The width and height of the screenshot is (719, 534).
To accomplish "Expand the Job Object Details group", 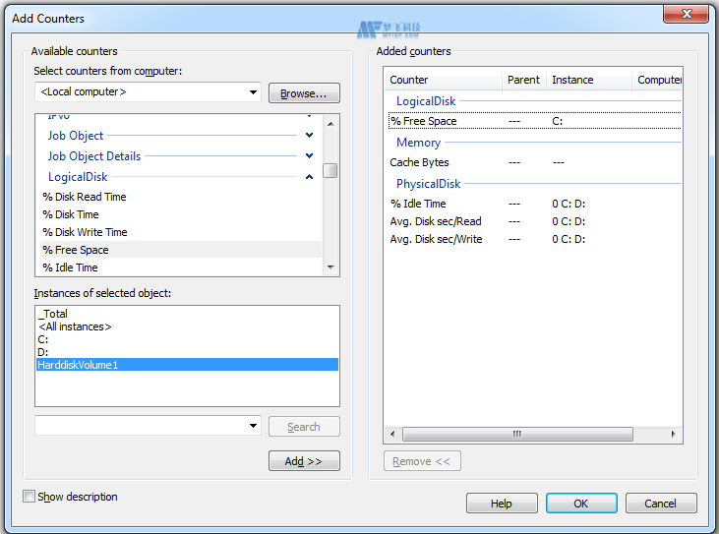I will (x=309, y=156).
